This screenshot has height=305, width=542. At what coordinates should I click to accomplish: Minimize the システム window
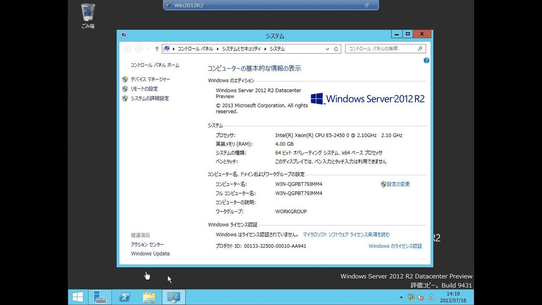coord(397,34)
